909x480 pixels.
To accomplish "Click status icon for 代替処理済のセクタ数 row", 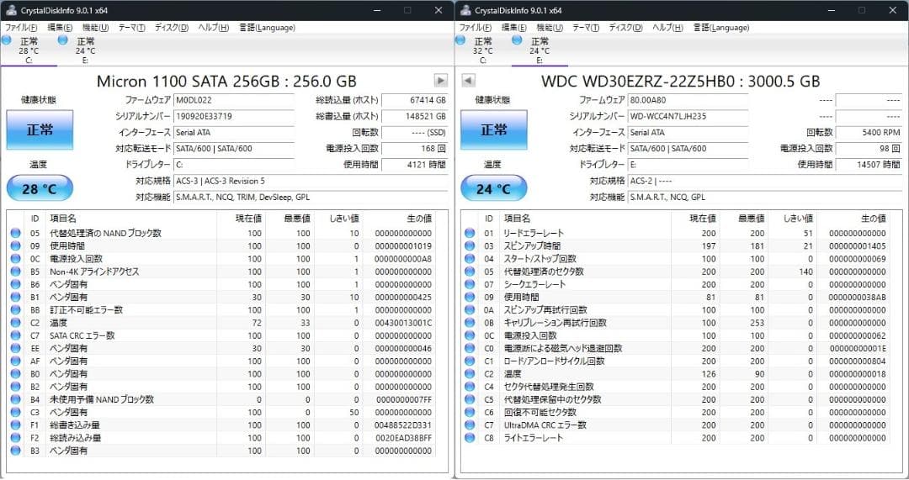I will [470, 272].
